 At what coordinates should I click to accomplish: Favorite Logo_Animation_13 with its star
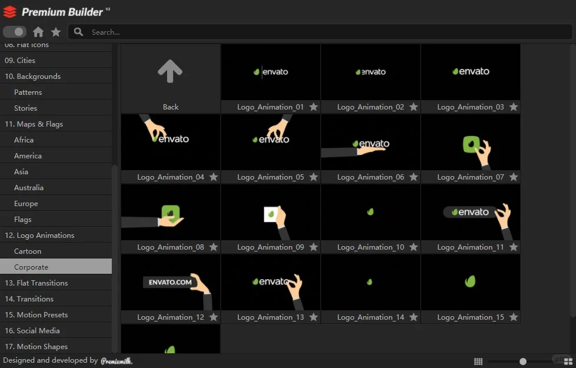(x=314, y=317)
